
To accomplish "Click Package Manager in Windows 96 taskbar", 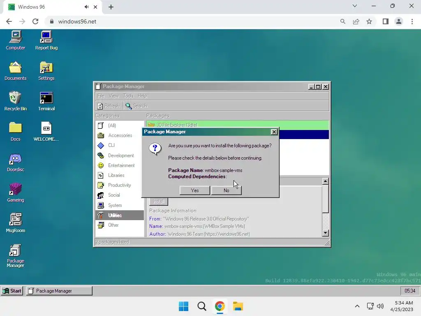I will 59,291.
